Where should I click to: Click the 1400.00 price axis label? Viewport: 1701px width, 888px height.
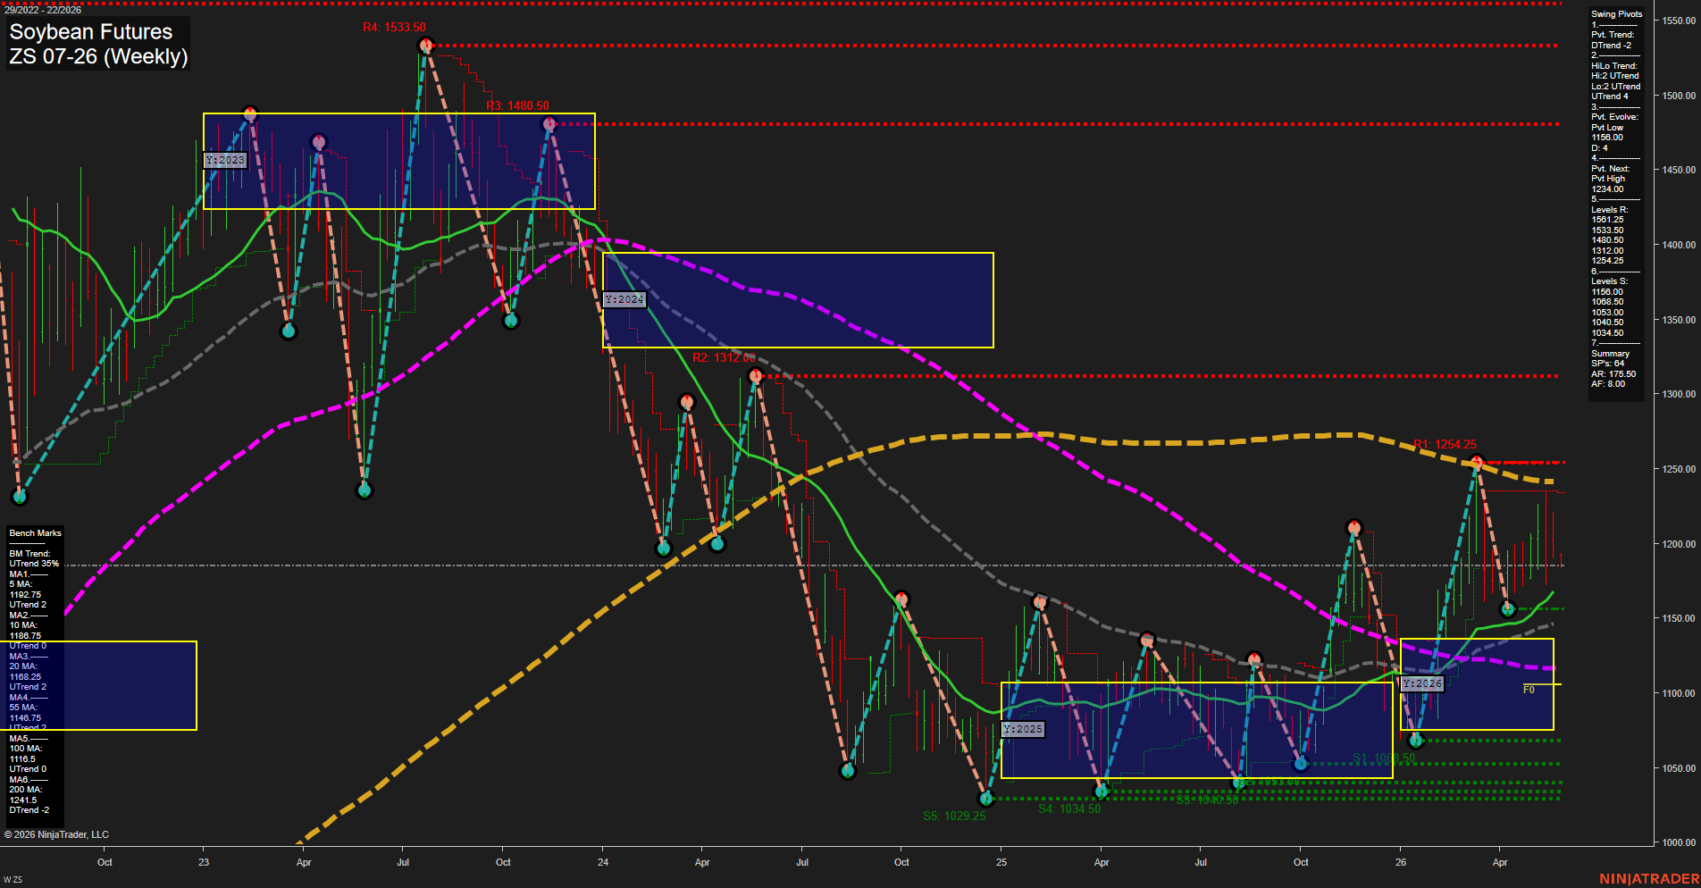(x=1679, y=245)
